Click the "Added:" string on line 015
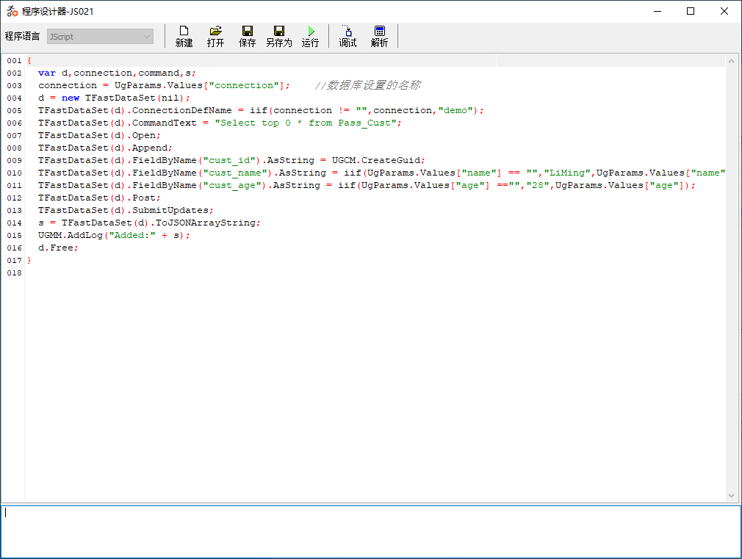 (x=132, y=235)
